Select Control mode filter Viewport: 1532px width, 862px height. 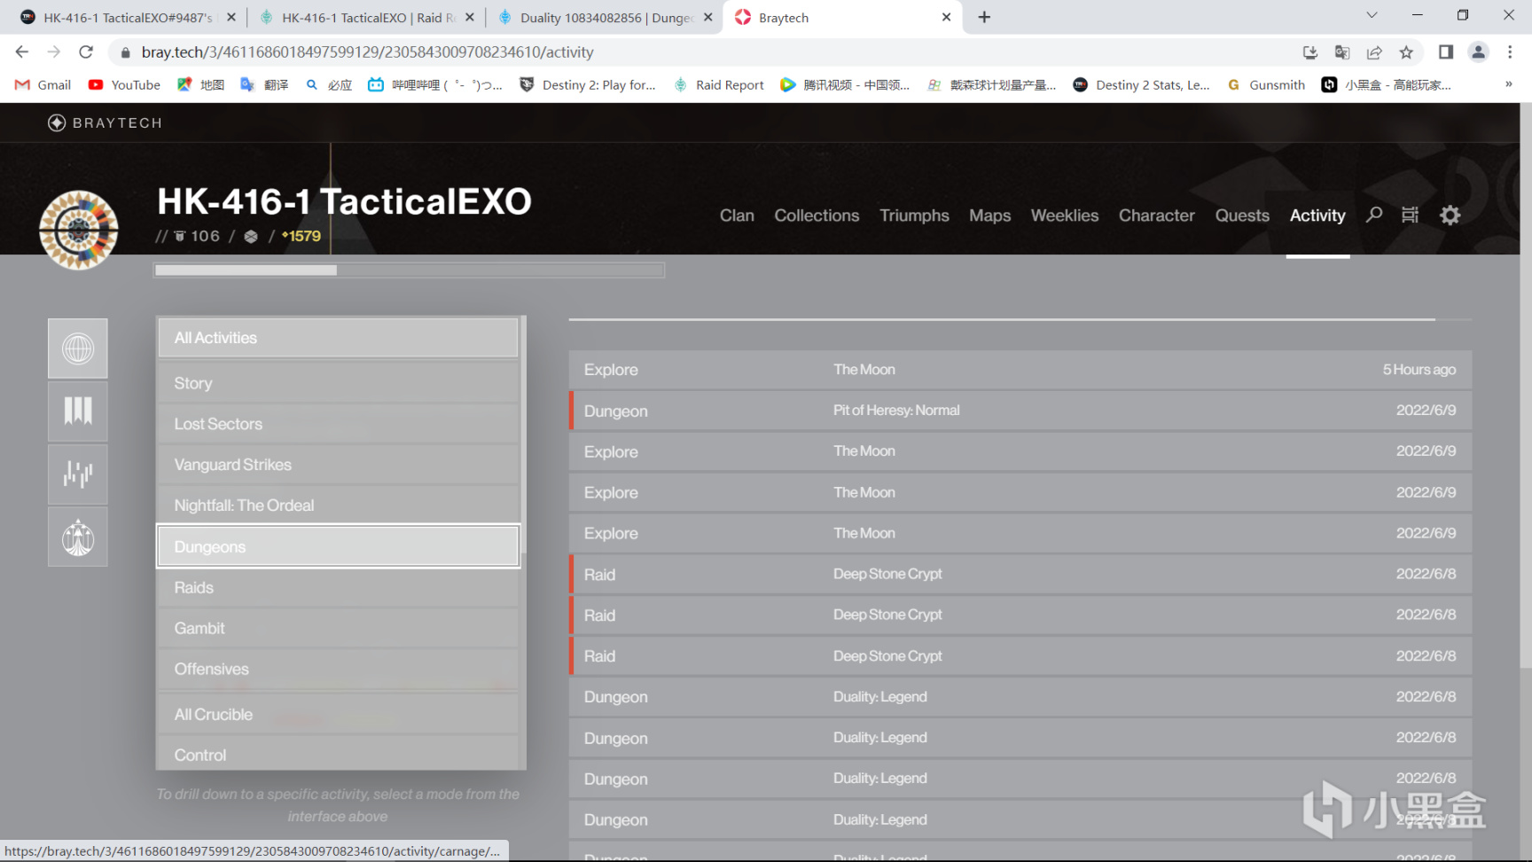tap(338, 754)
